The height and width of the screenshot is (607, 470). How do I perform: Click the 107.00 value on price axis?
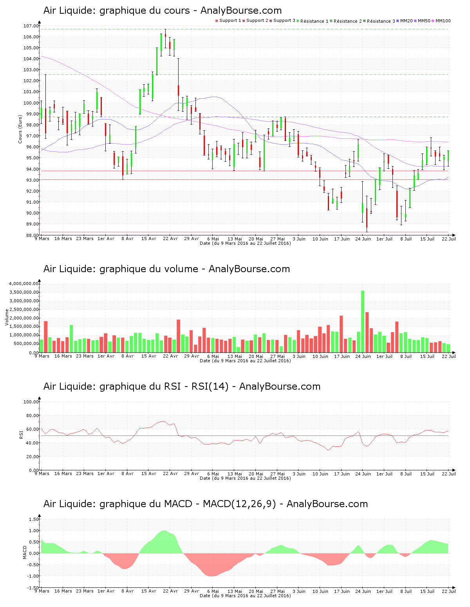(x=31, y=26)
